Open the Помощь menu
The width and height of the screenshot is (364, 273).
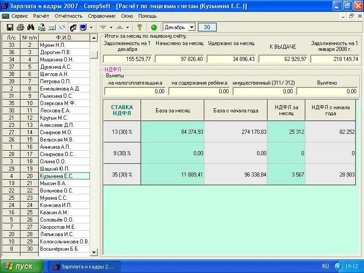147,16
